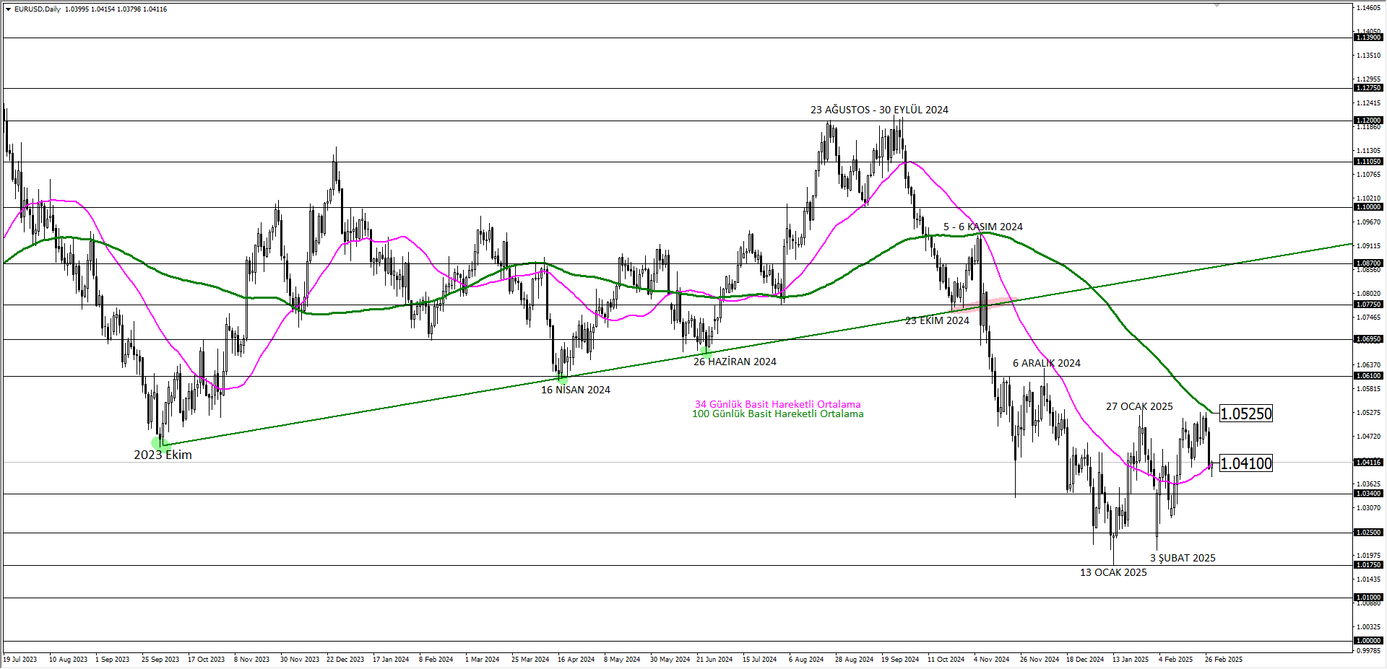Click the 1.13900 horizontal line price tag
Screen dimensions: 1387x669
[1368, 38]
